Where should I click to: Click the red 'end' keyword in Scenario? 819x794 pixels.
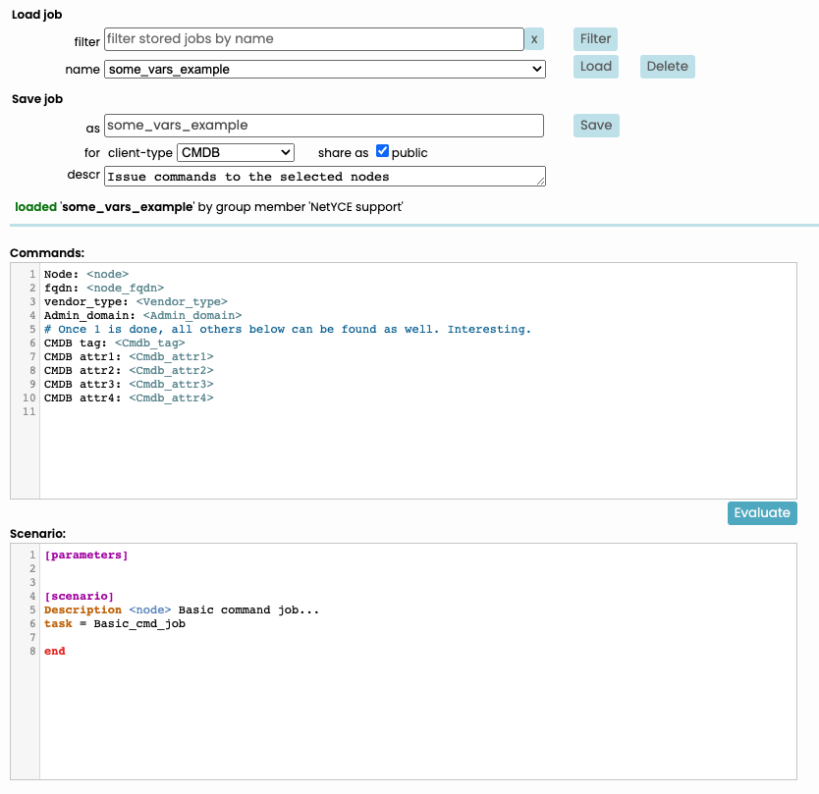point(55,651)
